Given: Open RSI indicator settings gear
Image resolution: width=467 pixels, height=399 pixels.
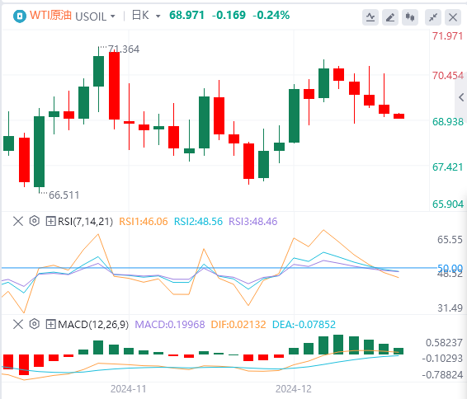Looking at the screenshot, I should click(x=35, y=221).
